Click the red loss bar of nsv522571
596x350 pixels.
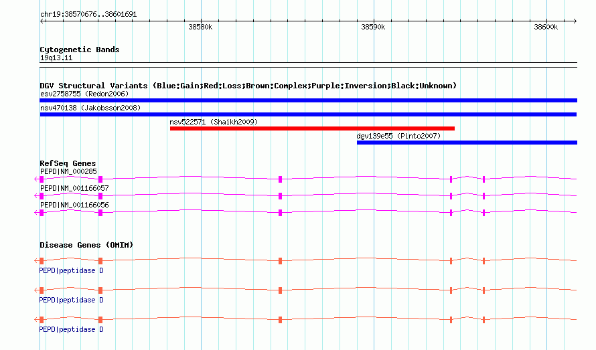tap(312, 128)
